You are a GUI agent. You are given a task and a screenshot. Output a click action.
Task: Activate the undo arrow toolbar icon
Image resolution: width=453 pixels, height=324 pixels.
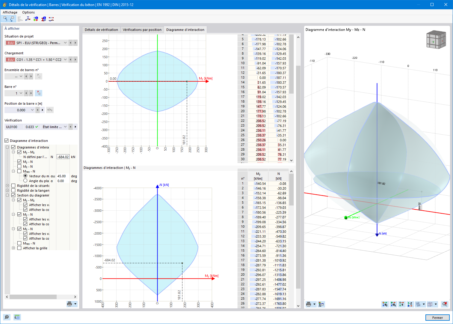tap(5, 19)
